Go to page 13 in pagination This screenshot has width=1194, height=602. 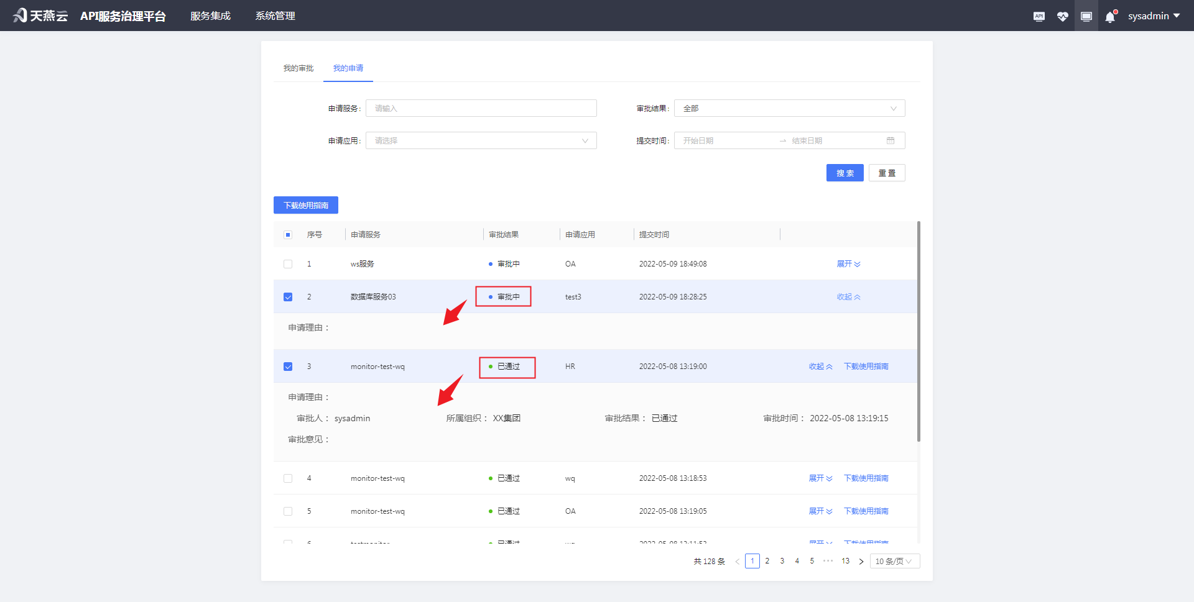click(x=845, y=560)
